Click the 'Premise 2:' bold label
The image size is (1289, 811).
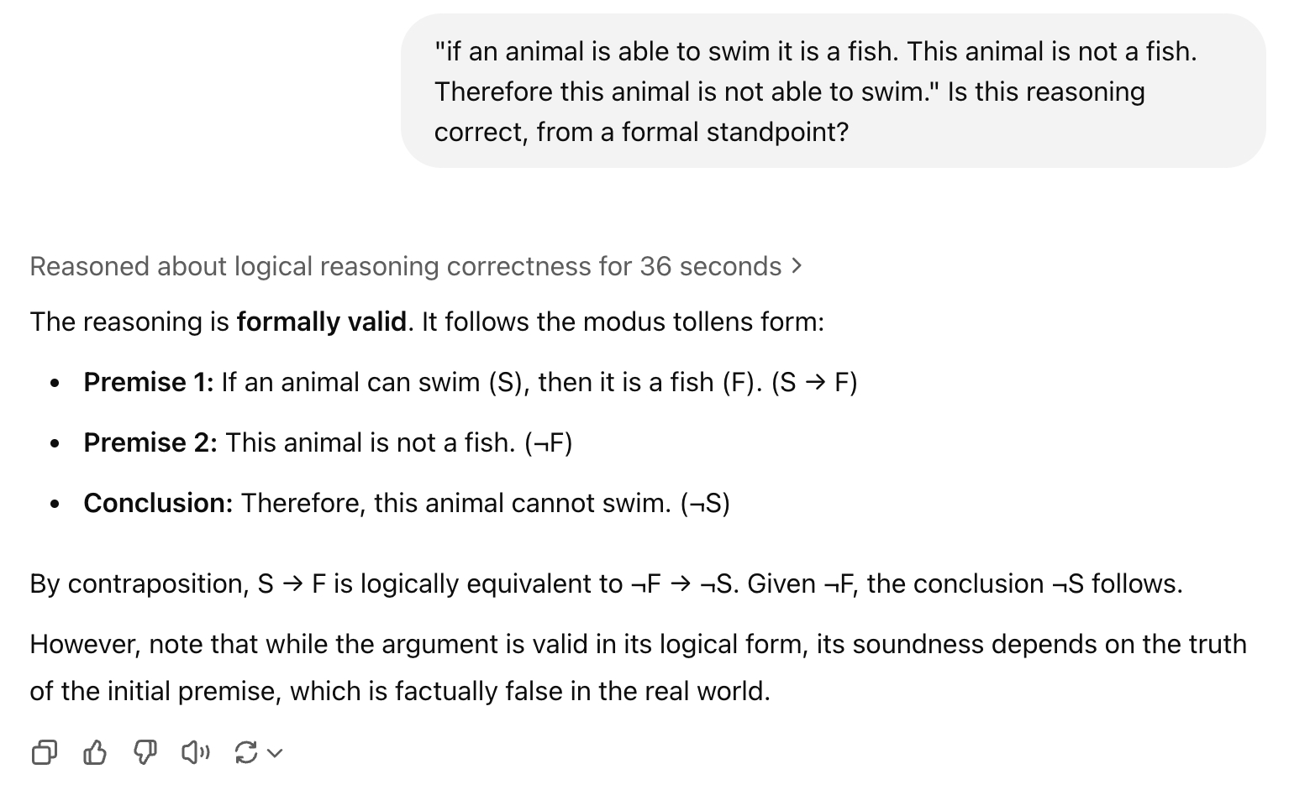[x=150, y=442]
